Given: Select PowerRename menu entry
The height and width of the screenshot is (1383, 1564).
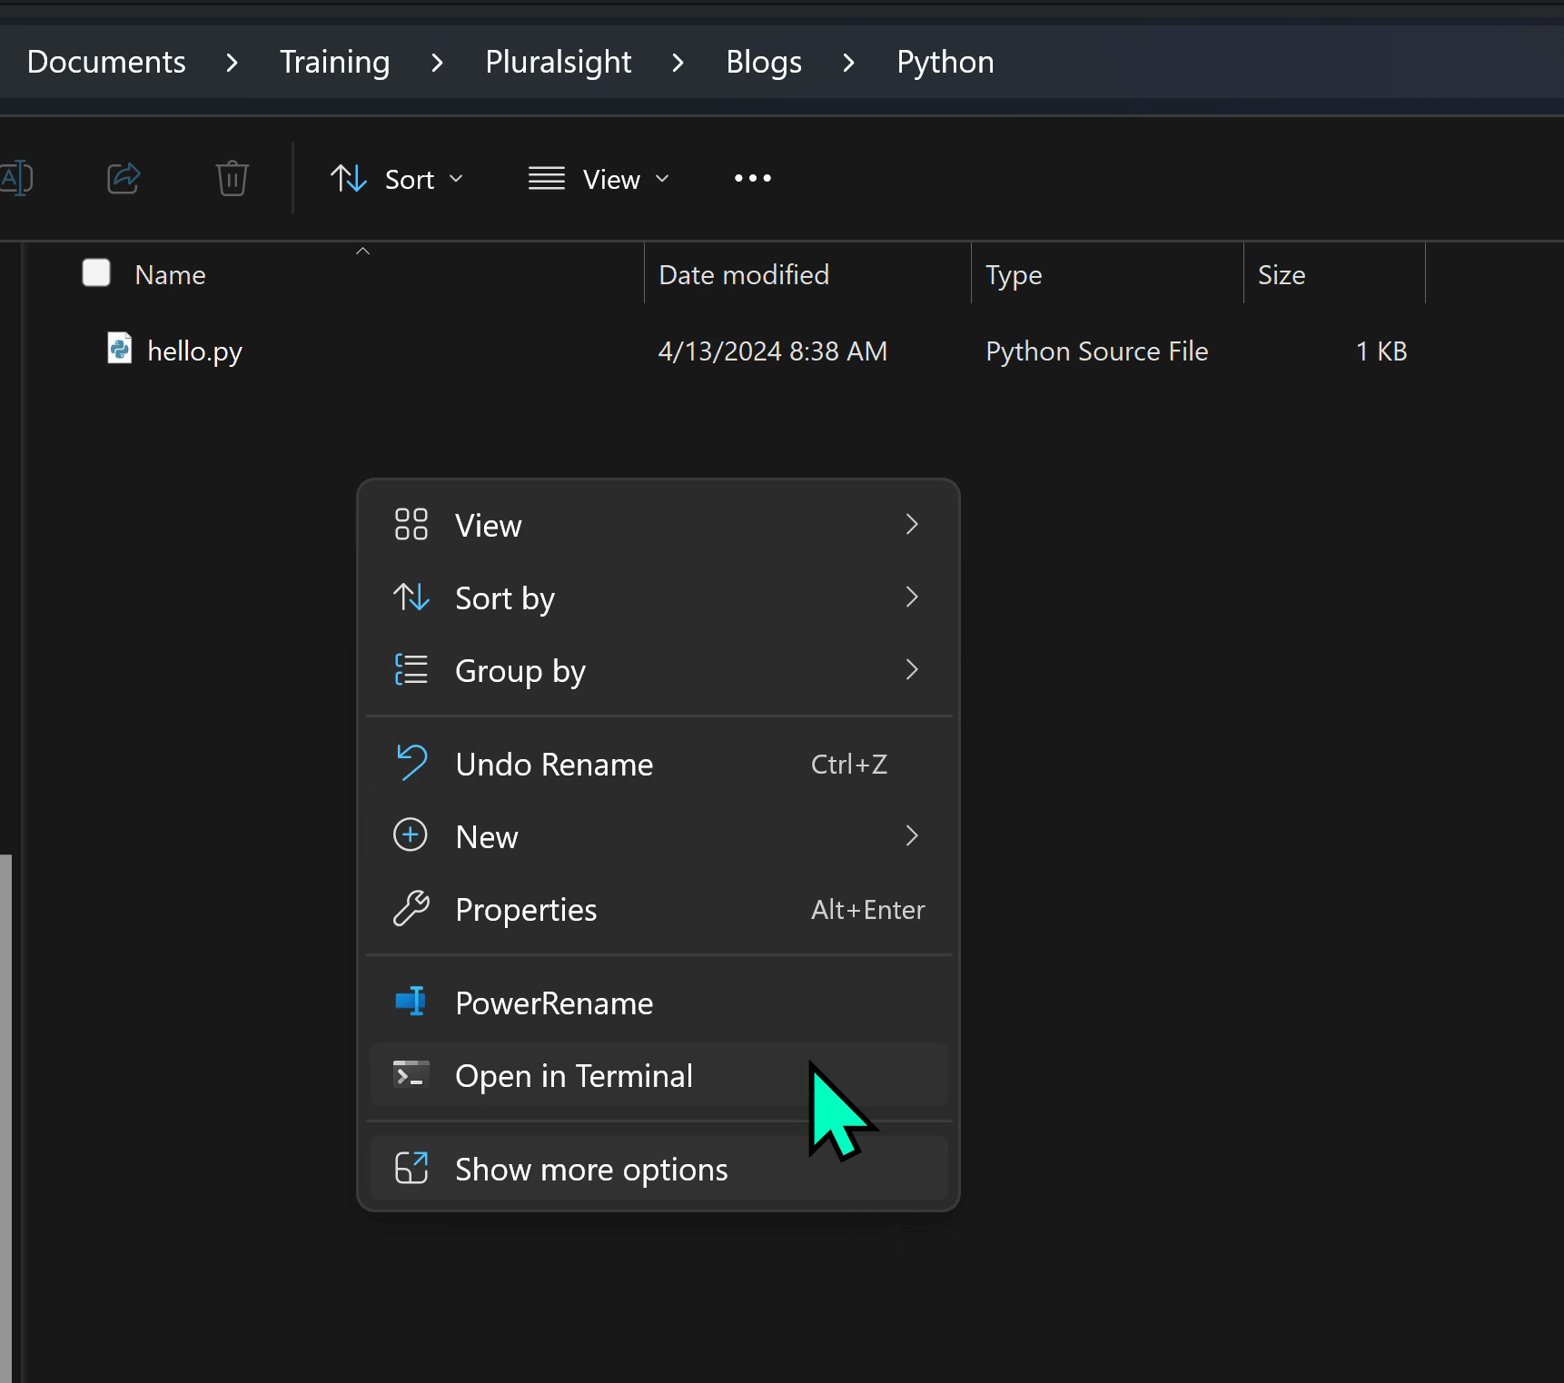Looking at the screenshot, I should coord(658,1003).
